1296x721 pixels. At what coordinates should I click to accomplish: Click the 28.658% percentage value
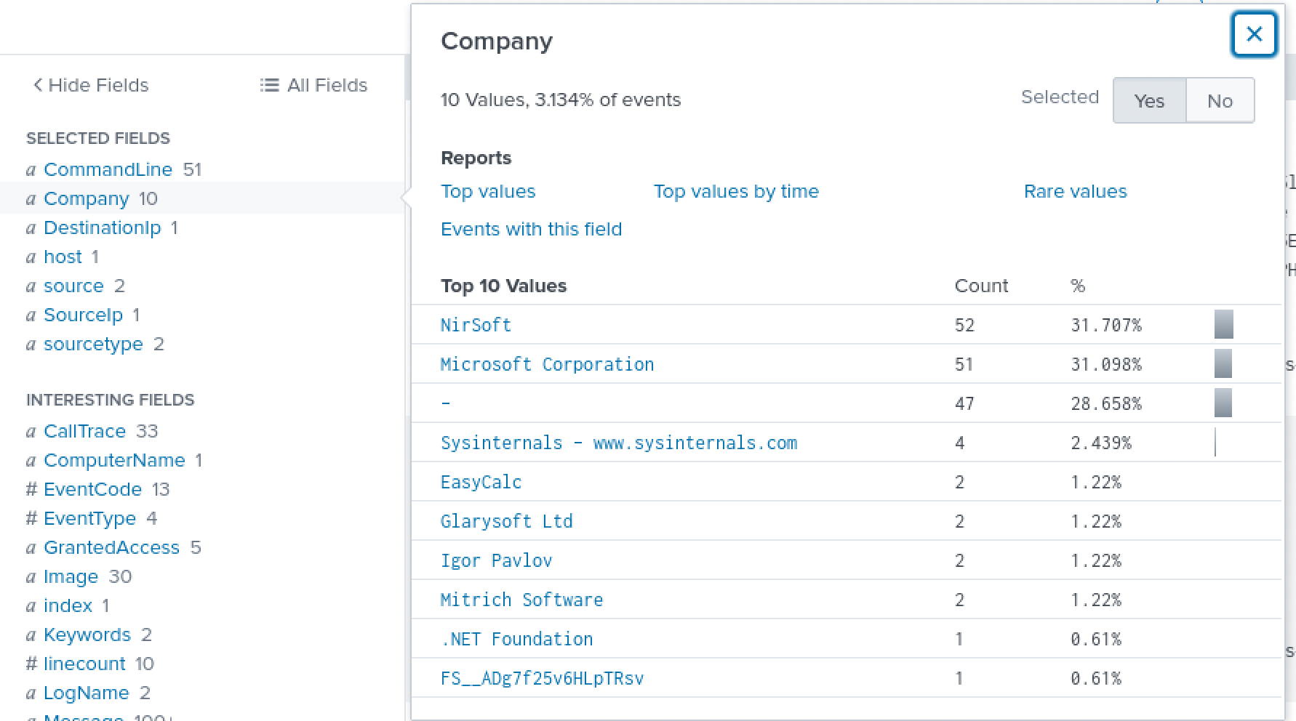tap(1106, 403)
